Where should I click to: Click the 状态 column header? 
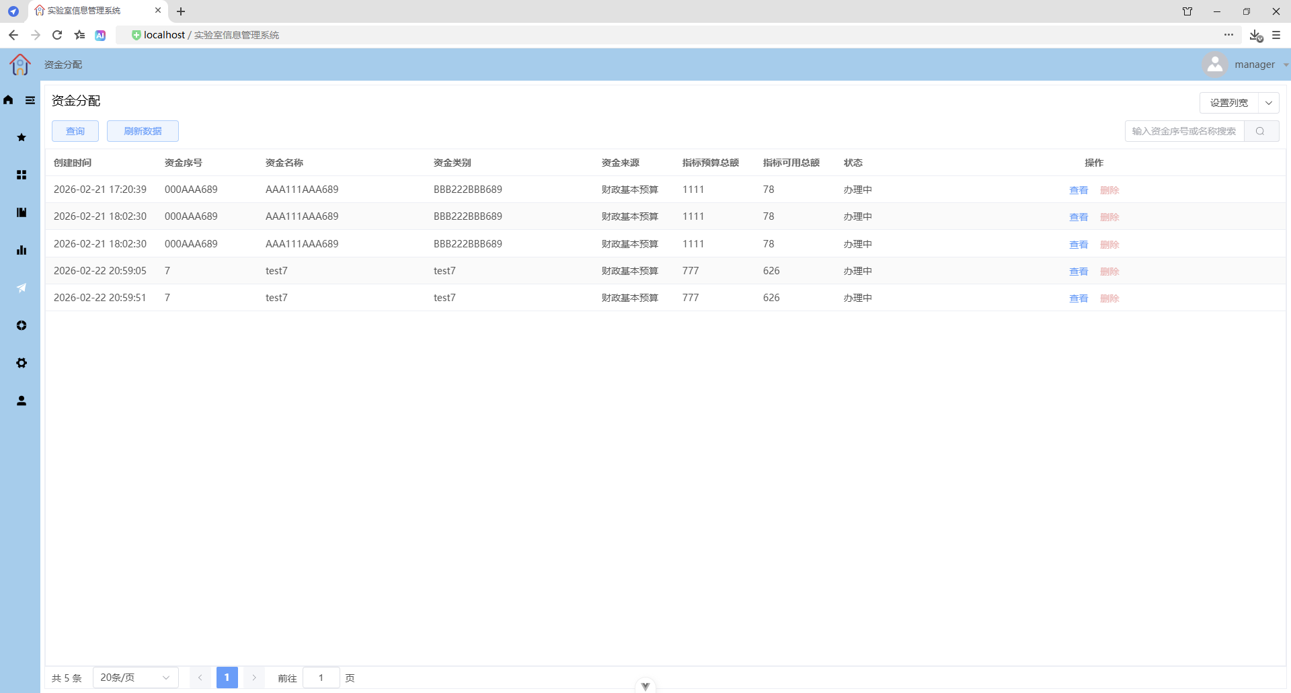[853, 163]
